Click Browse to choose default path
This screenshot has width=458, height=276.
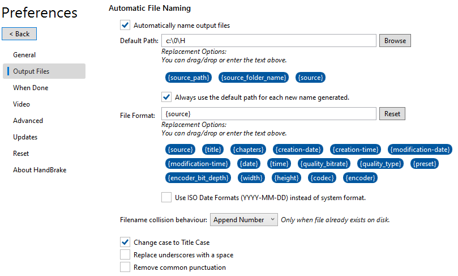(x=395, y=41)
